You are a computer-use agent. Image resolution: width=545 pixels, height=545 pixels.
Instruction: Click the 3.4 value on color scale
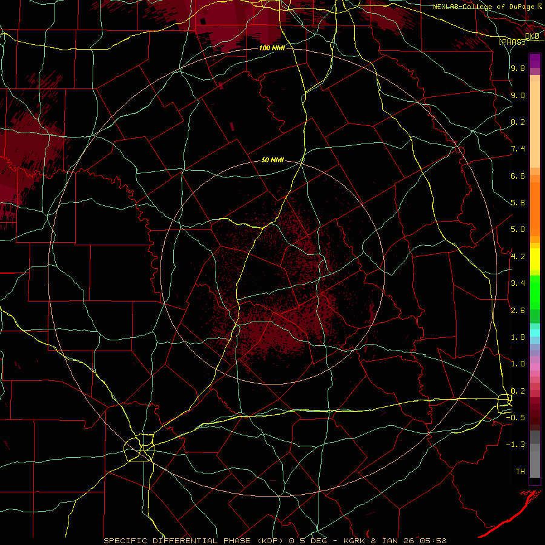click(518, 283)
